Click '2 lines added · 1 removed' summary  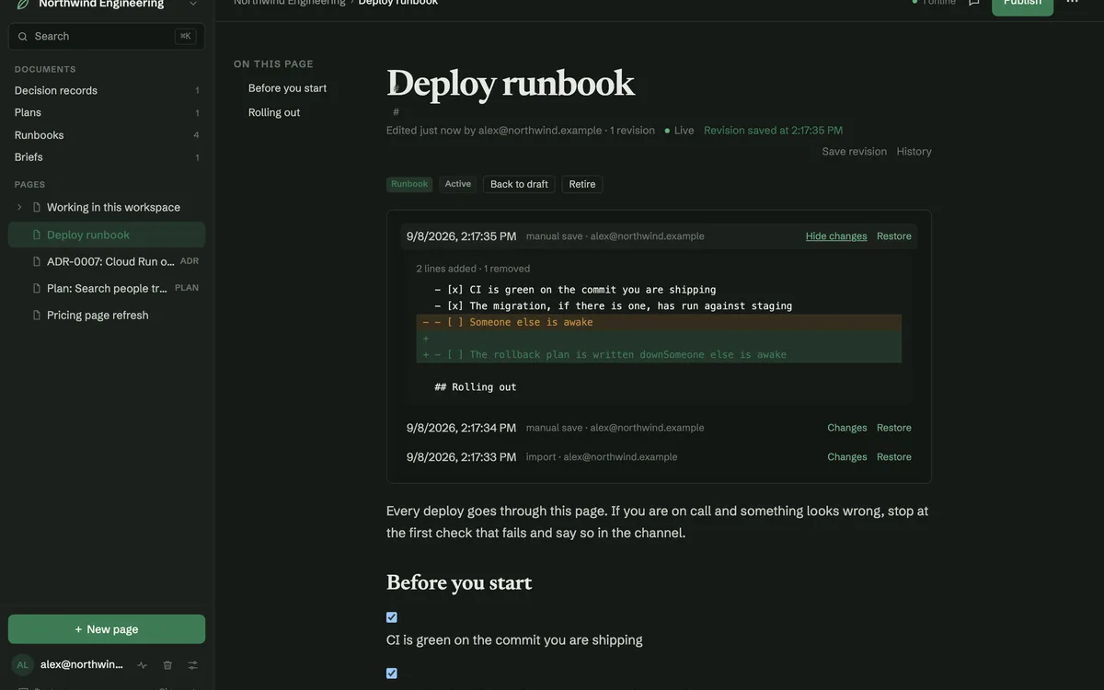click(x=473, y=269)
